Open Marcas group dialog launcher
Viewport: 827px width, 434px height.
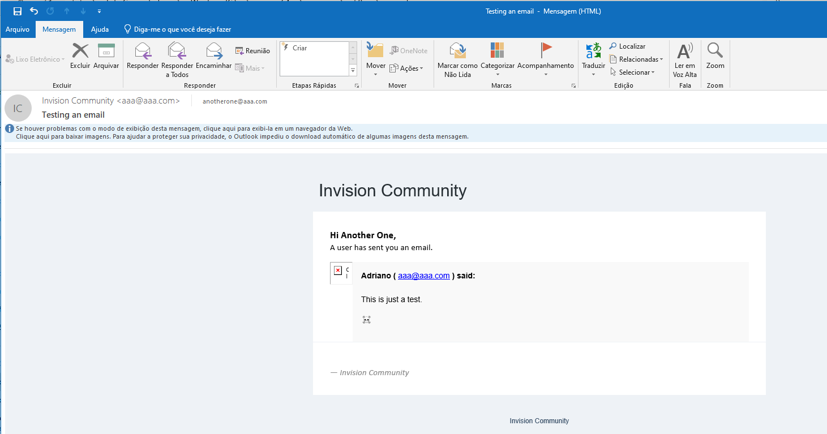coord(573,86)
